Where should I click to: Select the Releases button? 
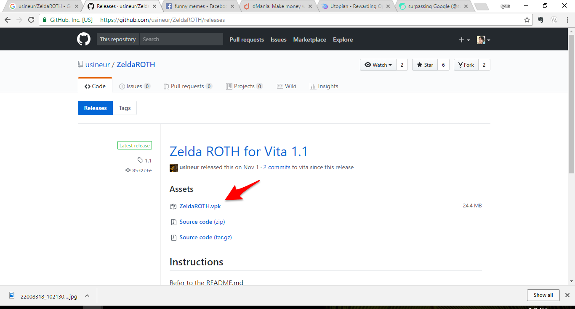[x=95, y=108]
